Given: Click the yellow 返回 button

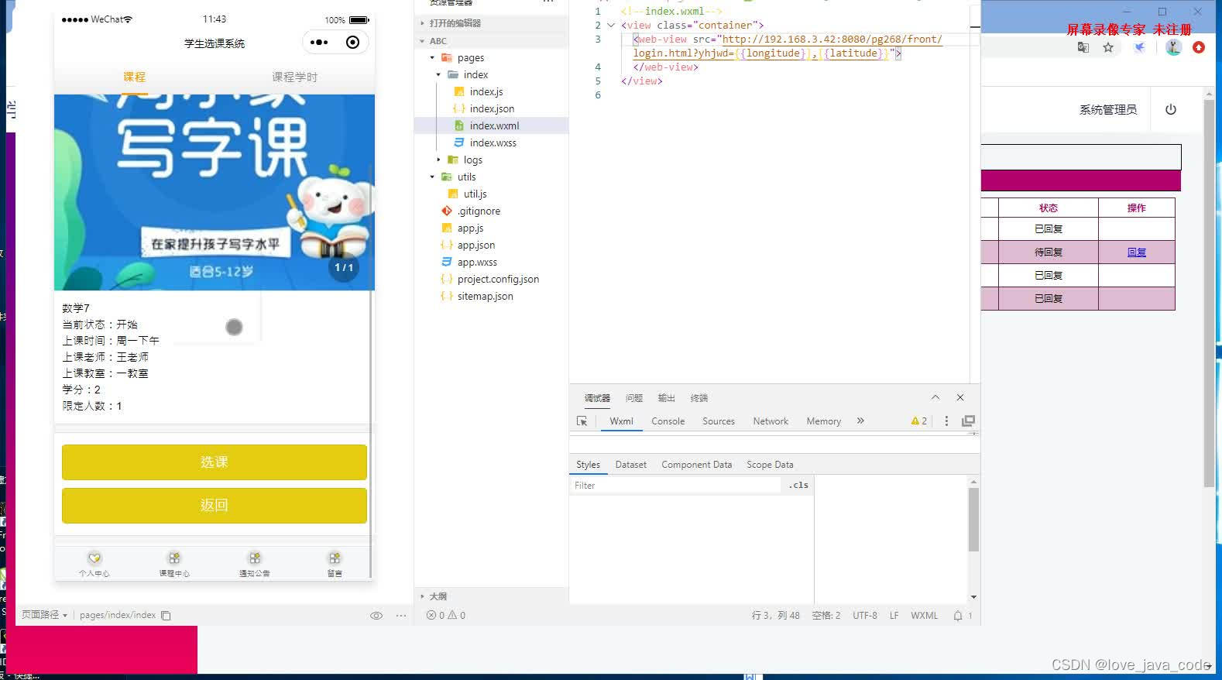Looking at the screenshot, I should point(215,506).
